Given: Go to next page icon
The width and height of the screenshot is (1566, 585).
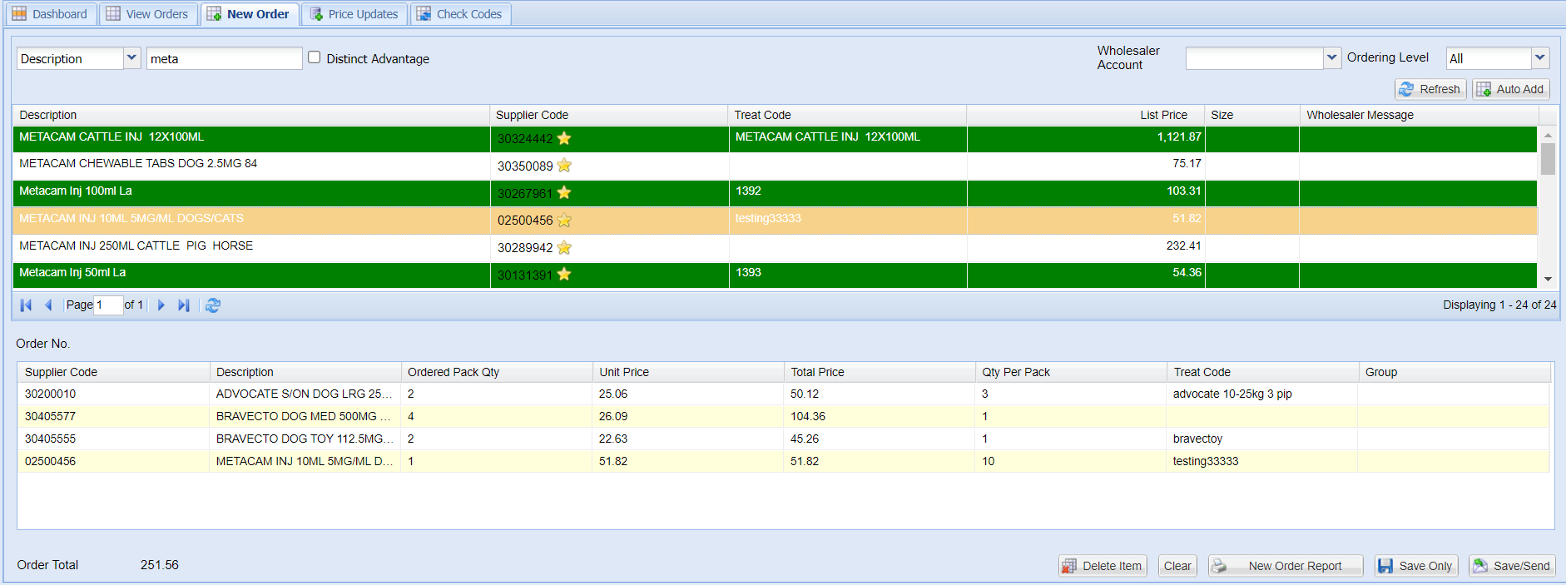Looking at the screenshot, I should (161, 305).
